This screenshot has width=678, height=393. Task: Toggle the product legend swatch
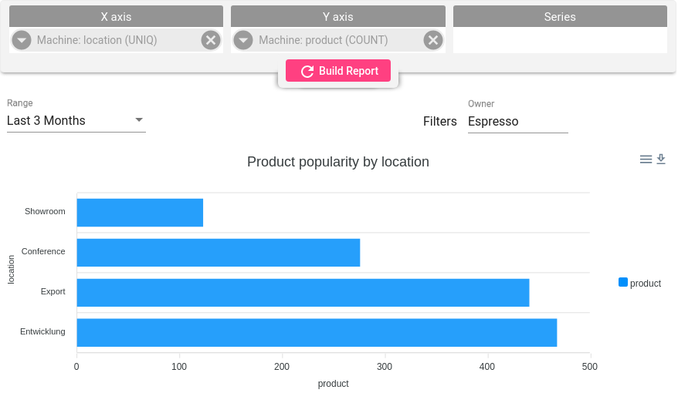tap(622, 283)
